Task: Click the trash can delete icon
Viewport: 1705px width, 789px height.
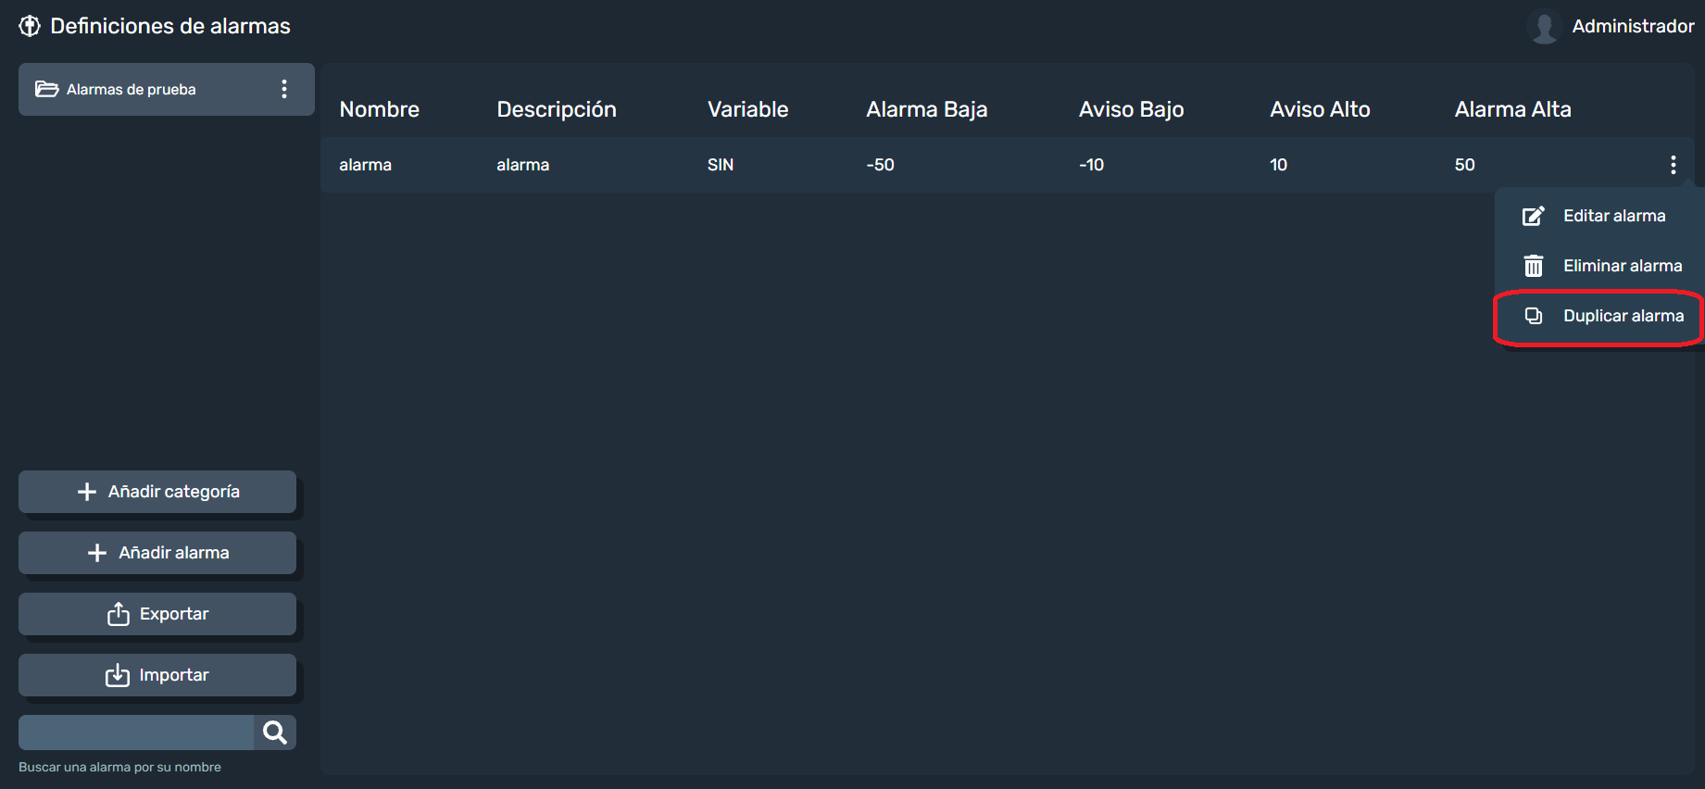Action: click(1534, 266)
